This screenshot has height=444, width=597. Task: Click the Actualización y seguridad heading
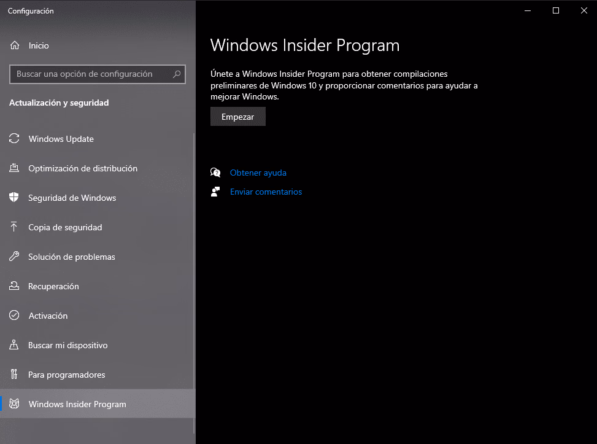click(x=59, y=103)
